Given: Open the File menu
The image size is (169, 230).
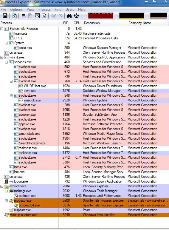Looking at the screenshot, I should pos(3,10).
